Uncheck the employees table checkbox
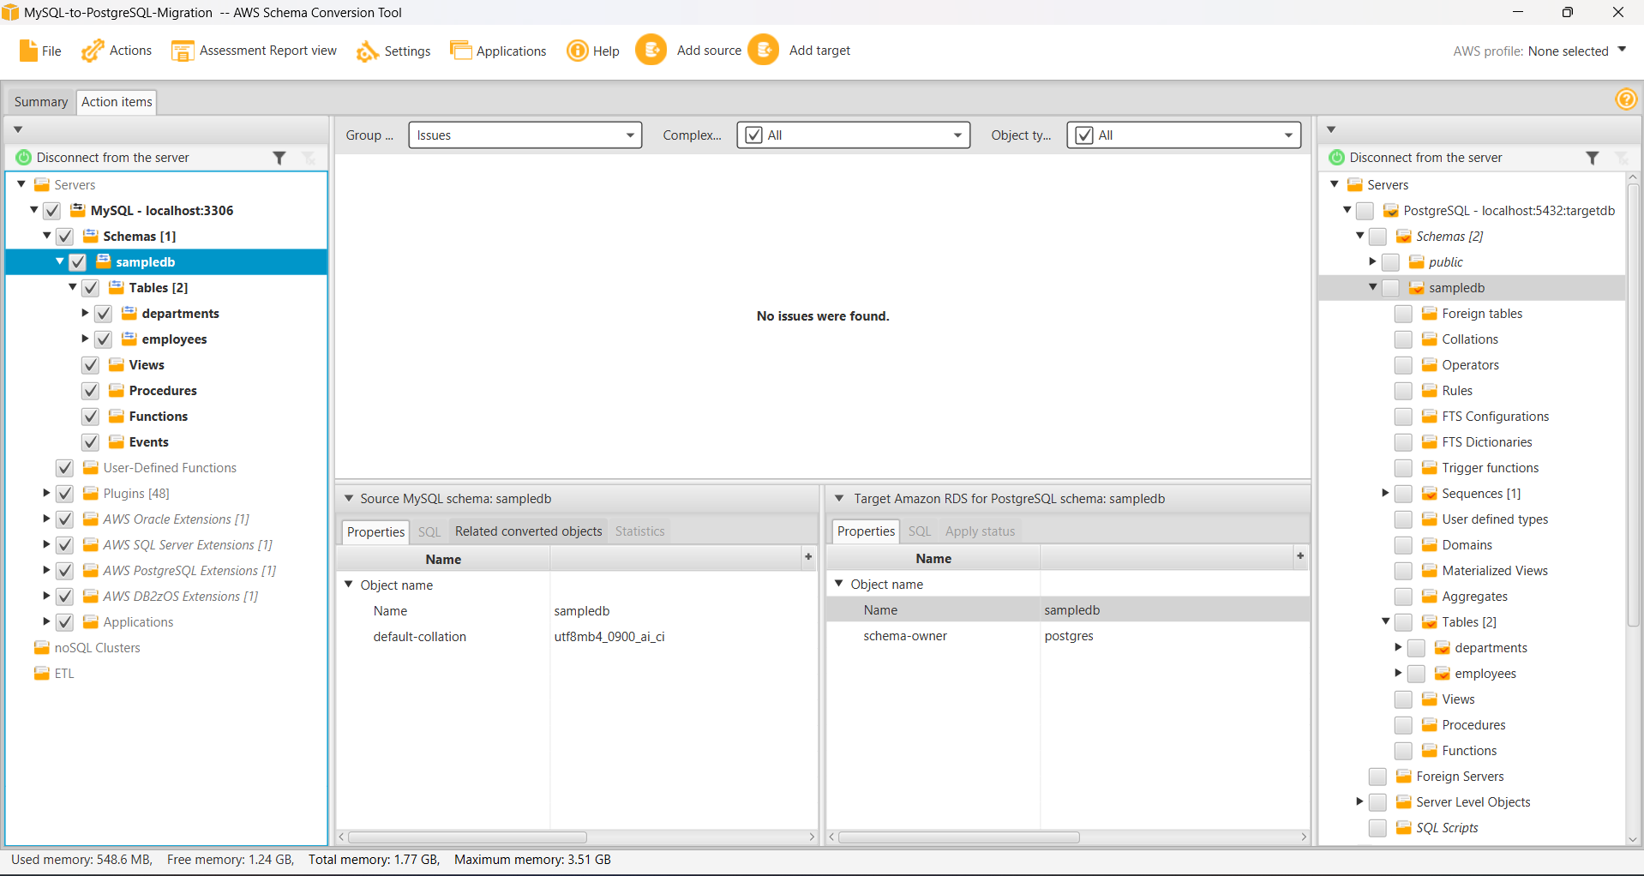Viewport: 1644px width, 876px height. (103, 339)
